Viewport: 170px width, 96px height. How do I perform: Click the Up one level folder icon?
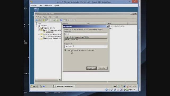(x=44, y=20)
